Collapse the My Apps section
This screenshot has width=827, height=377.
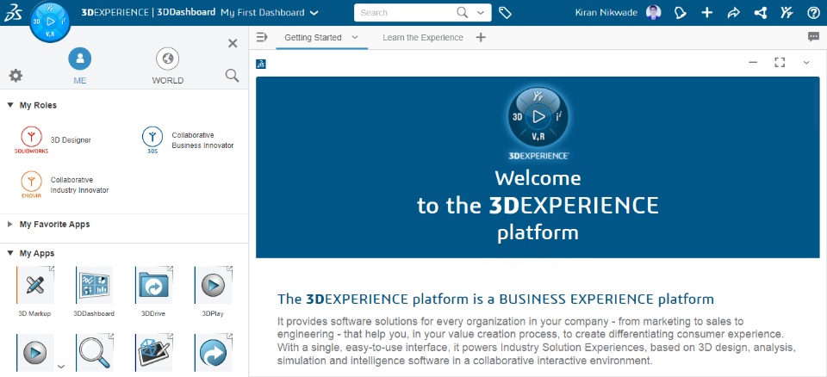point(10,253)
